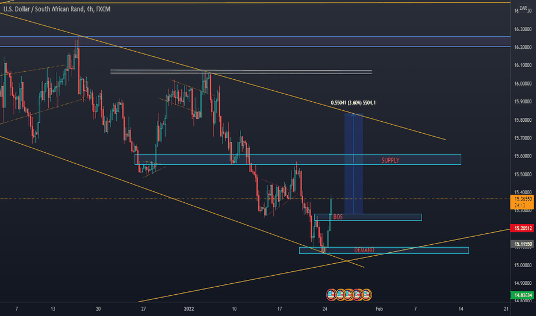This screenshot has width=536, height=316.
Task: Click the rightmost US economic event icon
Action: click(x=367, y=295)
